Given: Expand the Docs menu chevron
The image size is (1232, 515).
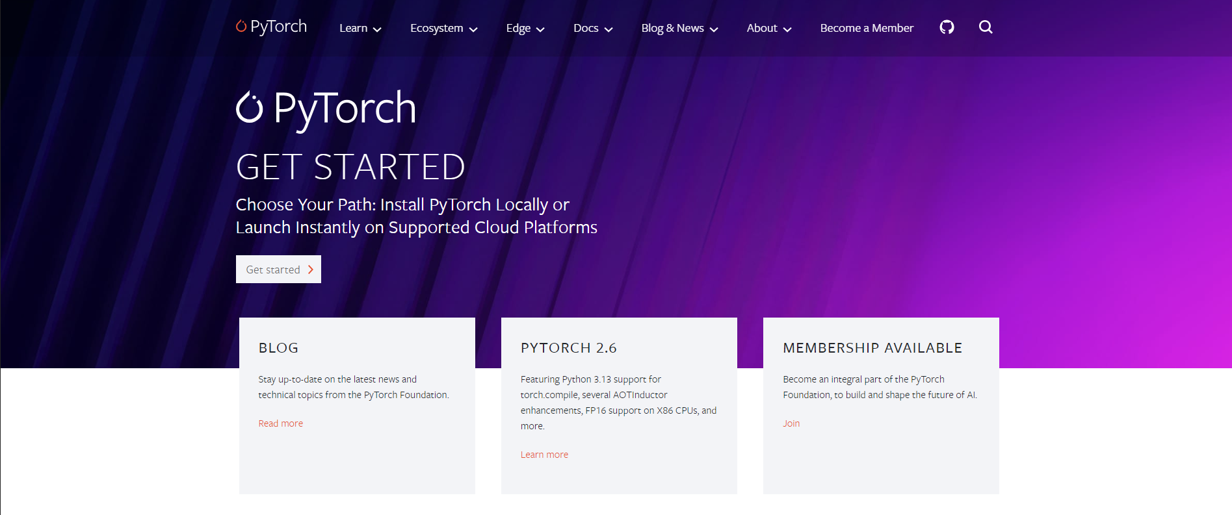Looking at the screenshot, I should 609,29.
